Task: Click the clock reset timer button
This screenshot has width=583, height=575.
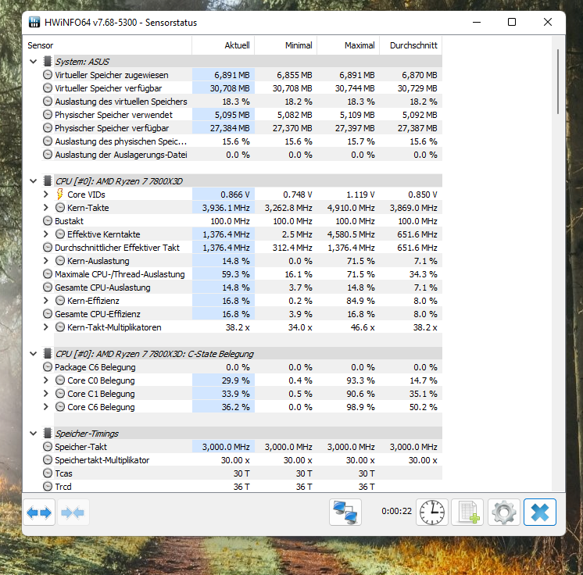Action: pos(431,512)
